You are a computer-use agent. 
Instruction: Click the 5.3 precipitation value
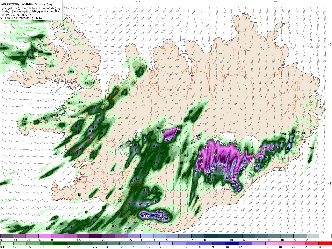79,149
